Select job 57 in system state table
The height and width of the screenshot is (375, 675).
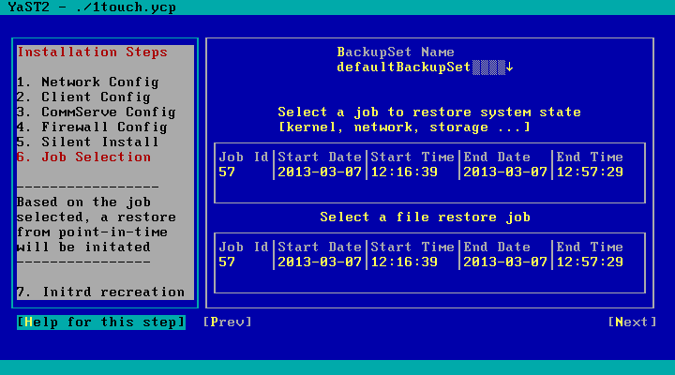coord(227,172)
